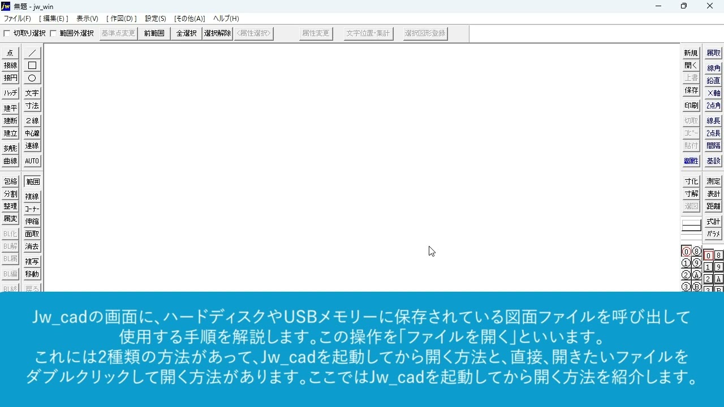Viewport: 724px width, 407px height.
Task: Click the X軸 axis button
Action: point(714,93)
